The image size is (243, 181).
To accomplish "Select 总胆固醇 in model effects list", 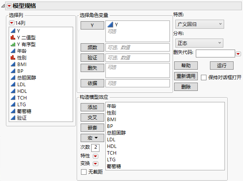I will (x=116, y=133).
